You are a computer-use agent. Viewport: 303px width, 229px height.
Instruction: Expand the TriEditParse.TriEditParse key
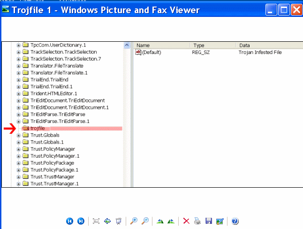click(18, 114)
